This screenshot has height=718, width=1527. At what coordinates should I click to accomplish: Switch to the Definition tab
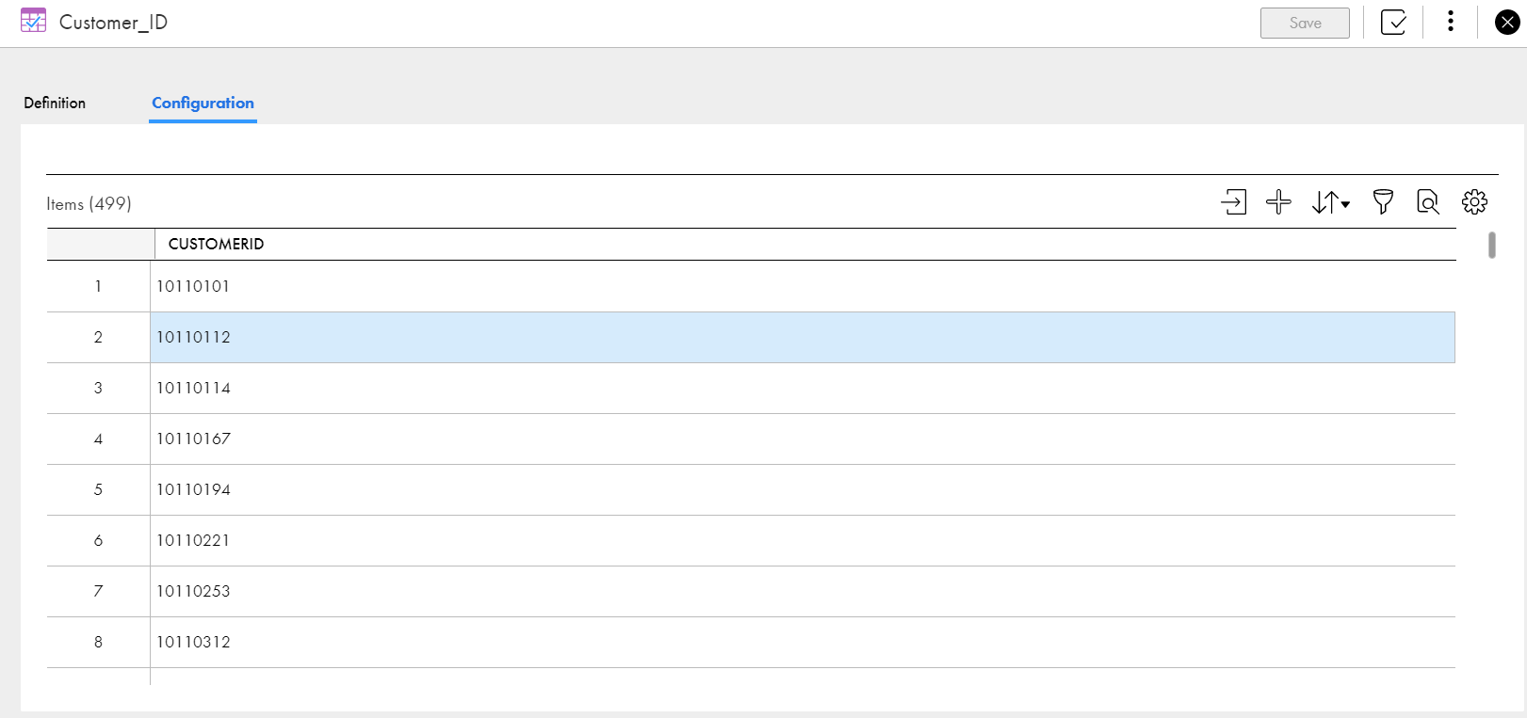(55, 103)
